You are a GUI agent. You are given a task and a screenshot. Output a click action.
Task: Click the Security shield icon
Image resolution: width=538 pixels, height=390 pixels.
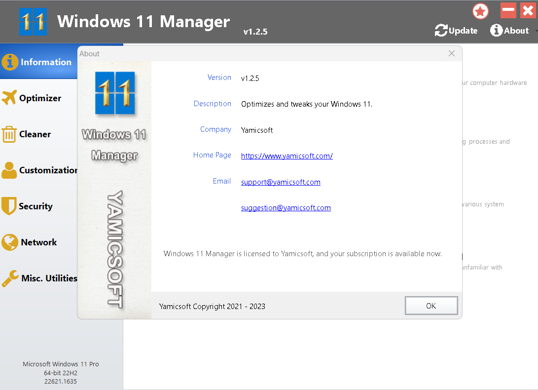click(9, 206)
